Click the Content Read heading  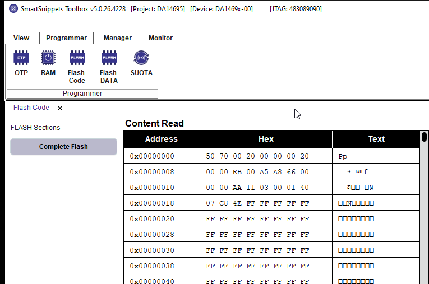coord(154,123)
